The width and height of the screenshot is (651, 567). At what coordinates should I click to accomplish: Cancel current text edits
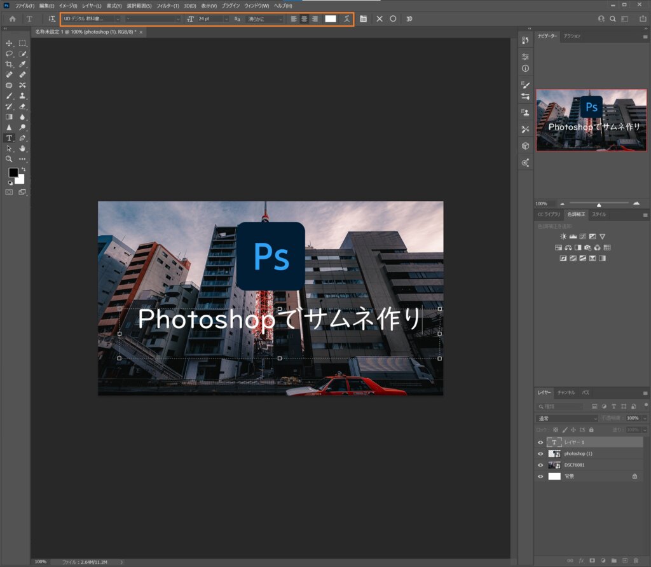pyautogui.click(x=380, y=18)
